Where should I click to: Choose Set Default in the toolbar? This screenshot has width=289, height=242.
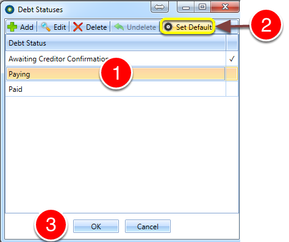(x=187, y=27)
